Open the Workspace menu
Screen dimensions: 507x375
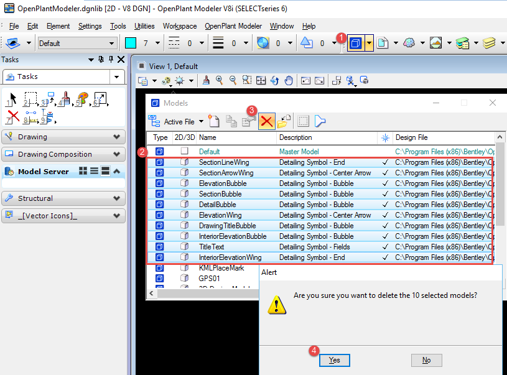tap(180, 26)
